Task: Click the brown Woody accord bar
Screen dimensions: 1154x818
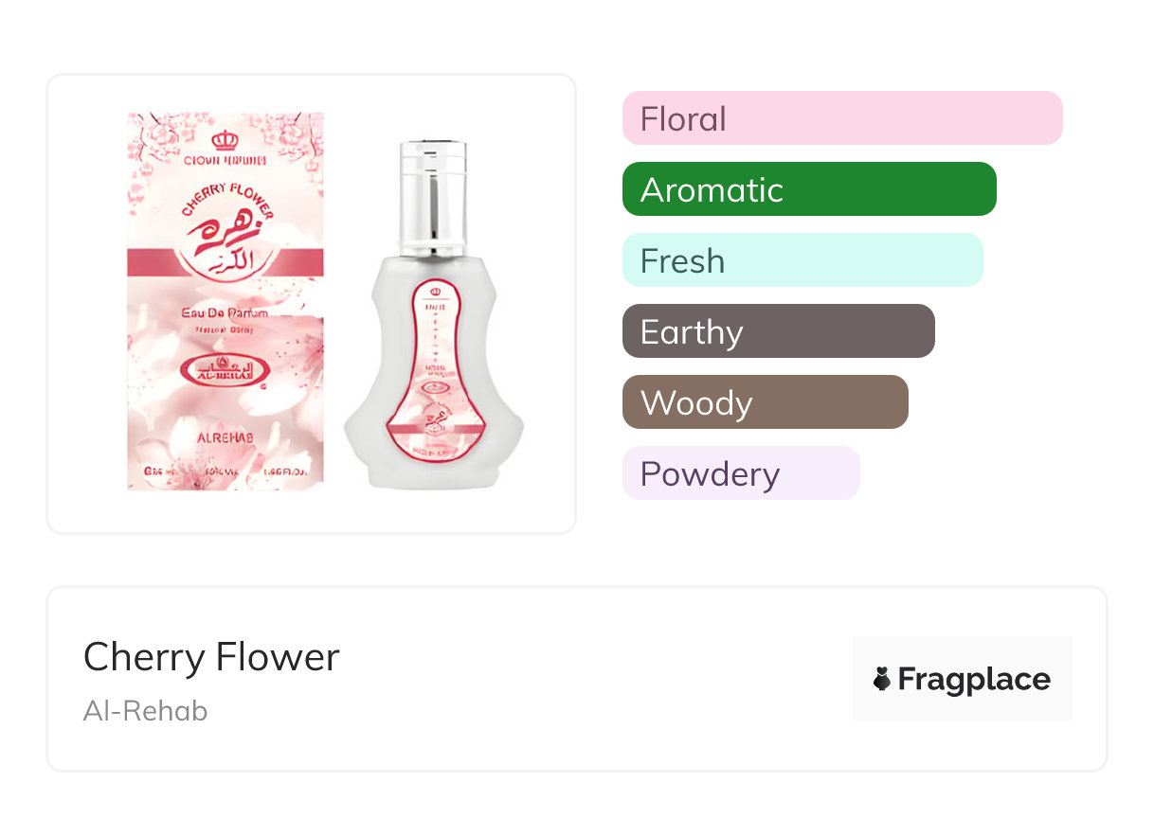Action: pos(765,402)
